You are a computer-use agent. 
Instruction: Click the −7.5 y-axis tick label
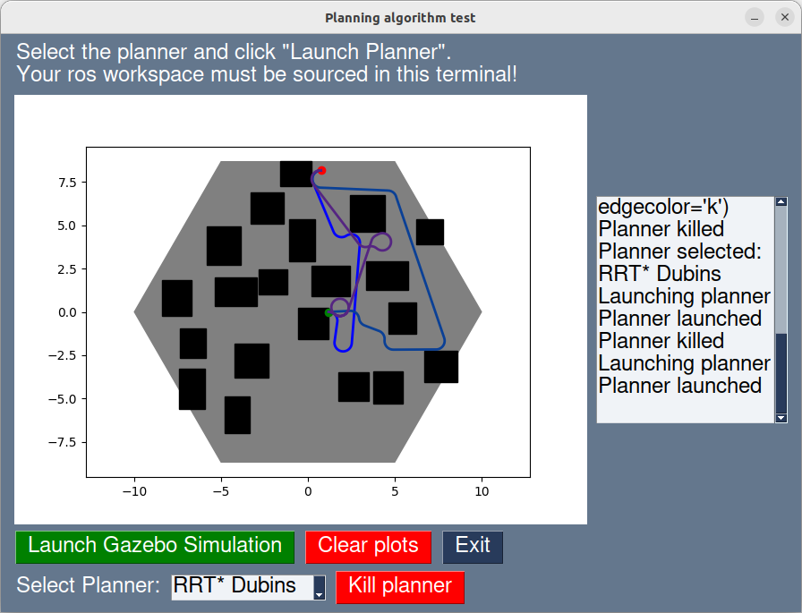pos(63,442)
